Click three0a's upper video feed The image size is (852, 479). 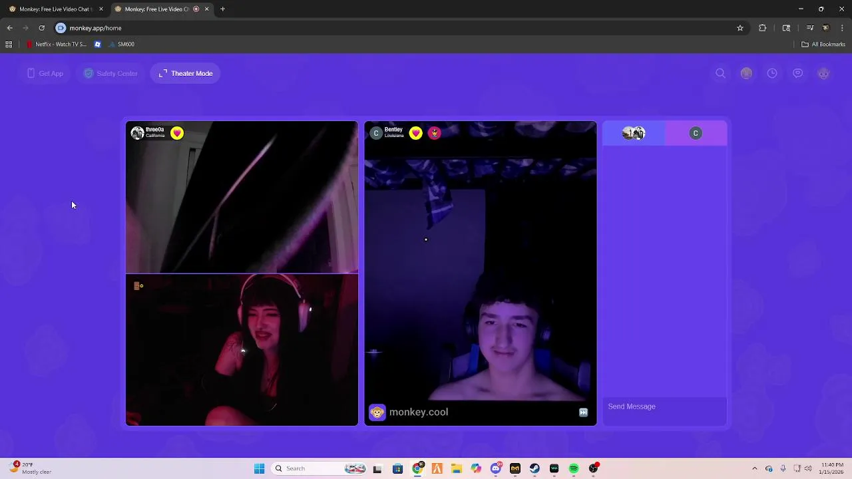click(x=242, y=197)
